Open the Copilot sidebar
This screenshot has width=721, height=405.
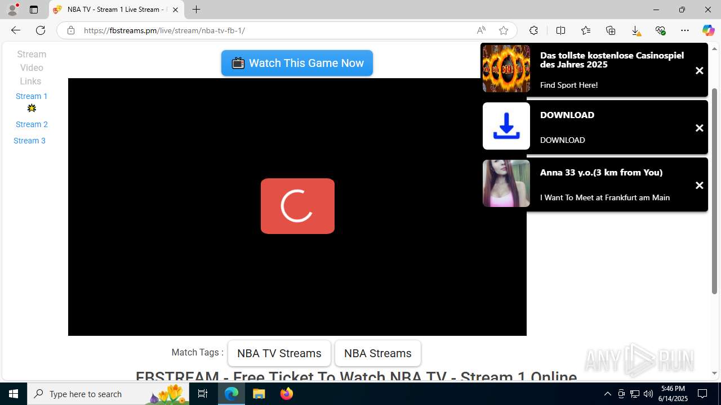coord(708,30)
